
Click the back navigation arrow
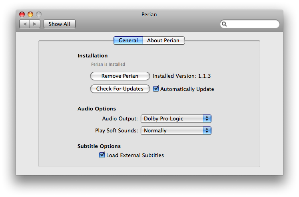(x=25, y=24)
